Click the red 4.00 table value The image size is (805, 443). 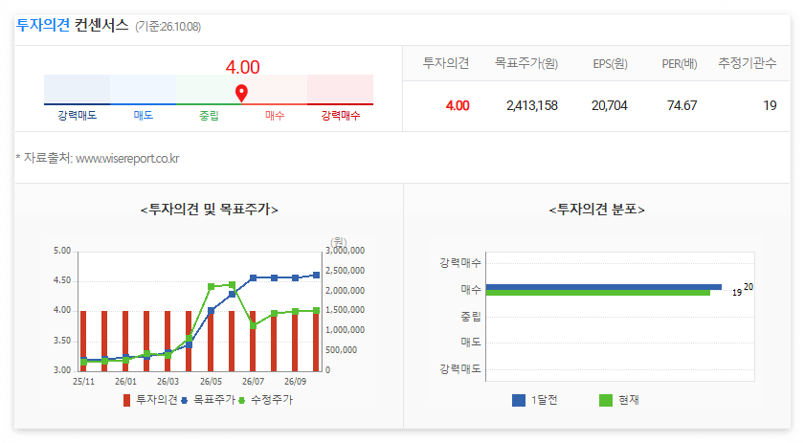pos(458,106)
